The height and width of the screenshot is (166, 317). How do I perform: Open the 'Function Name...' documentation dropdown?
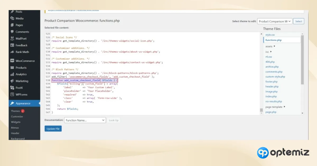tap(85, 120)
